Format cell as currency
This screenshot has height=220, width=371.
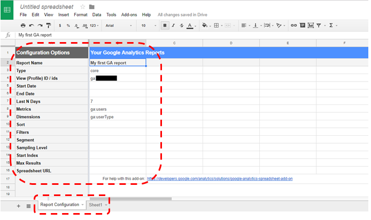click(x=60, y=26)
